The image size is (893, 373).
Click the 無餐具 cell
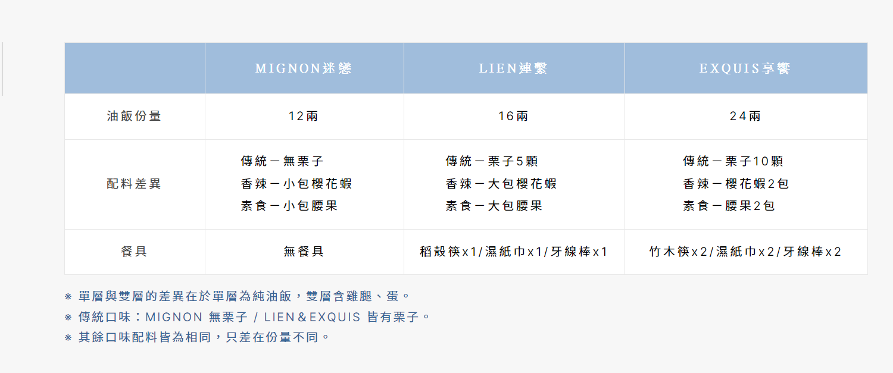(304, 252)
